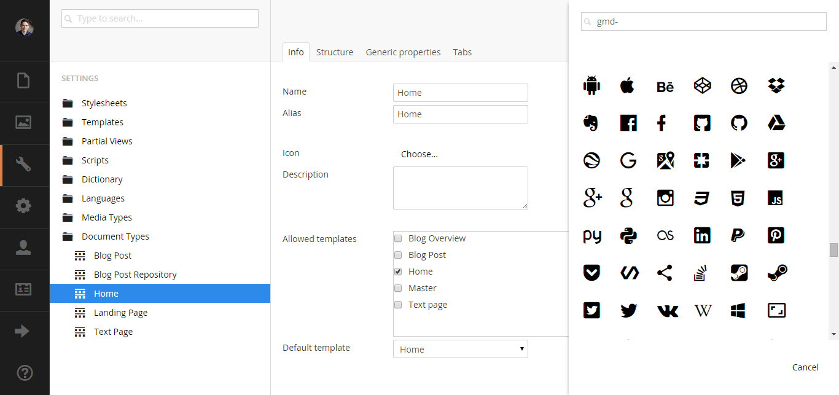This screenshot has height=395, width=839.
Task: Select the Stack Overflow icon
Action: 702,273
